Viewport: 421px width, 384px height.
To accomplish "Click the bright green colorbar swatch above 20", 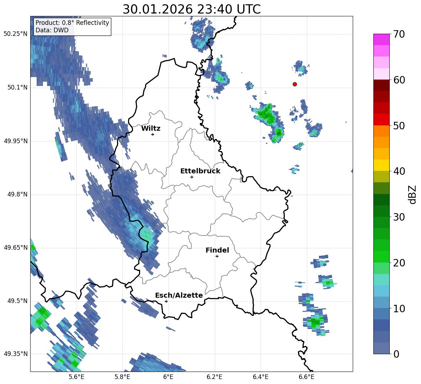I will [x=381, y=256].
